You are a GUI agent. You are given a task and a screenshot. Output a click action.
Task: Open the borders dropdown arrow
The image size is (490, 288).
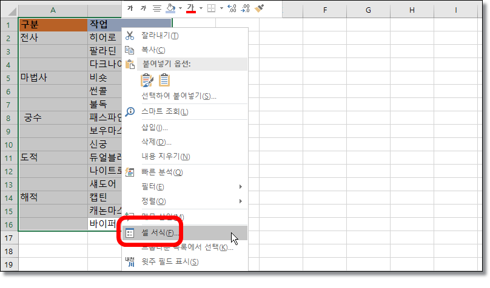coord(221,8)
